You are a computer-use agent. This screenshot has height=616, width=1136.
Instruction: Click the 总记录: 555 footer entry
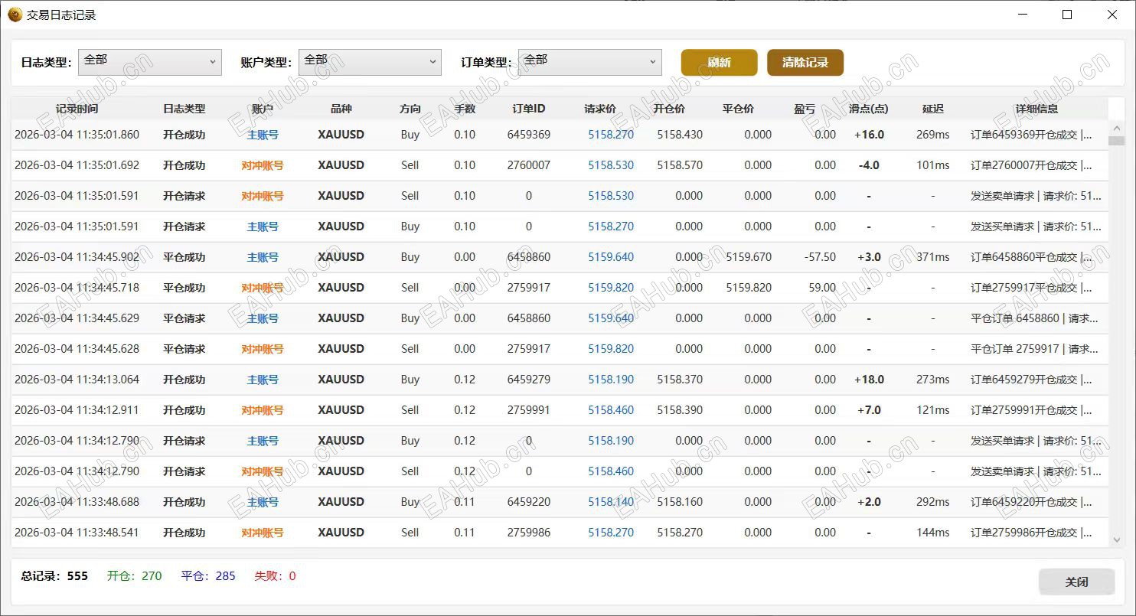(x=54, y=576)
